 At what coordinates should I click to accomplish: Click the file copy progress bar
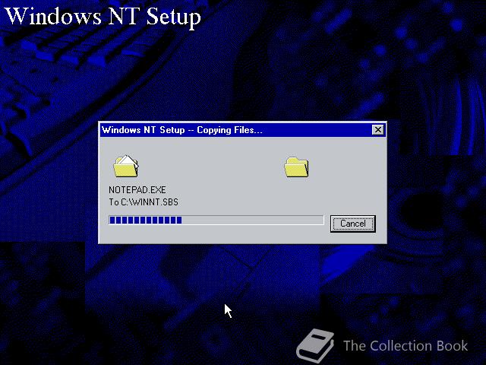[x=216, y=220]
